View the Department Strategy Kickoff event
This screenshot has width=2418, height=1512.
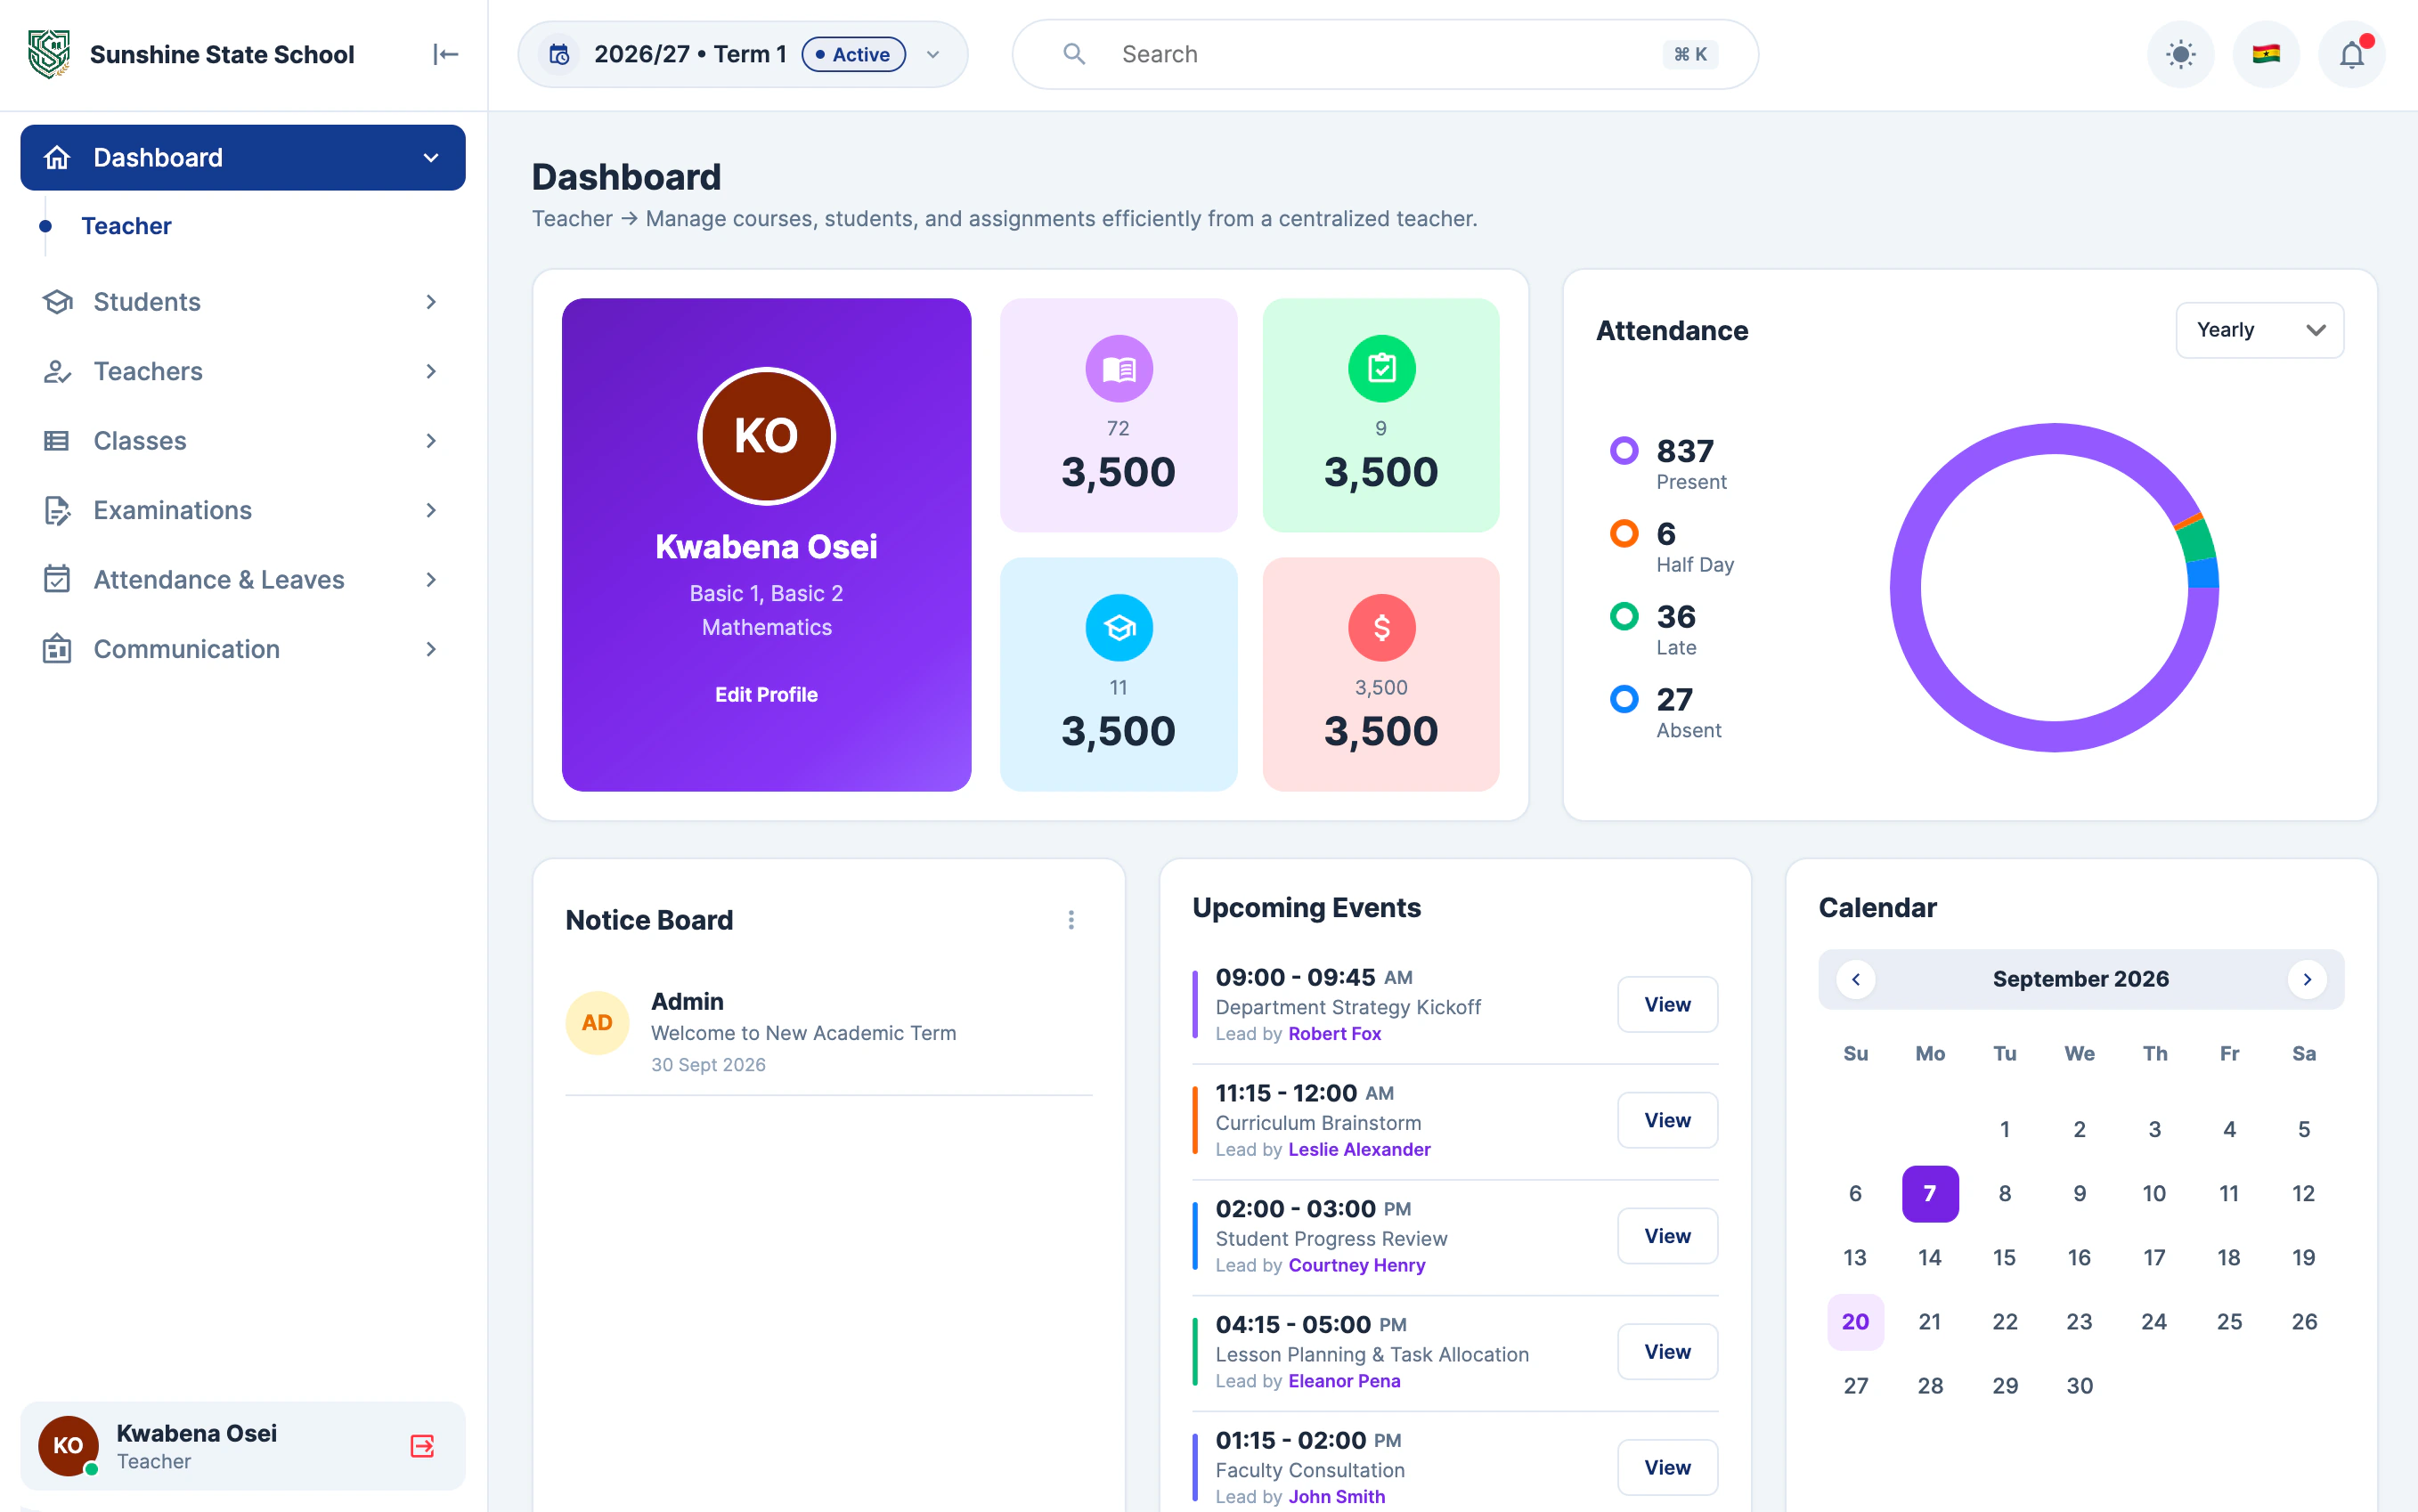(x=1667, y=1004)
